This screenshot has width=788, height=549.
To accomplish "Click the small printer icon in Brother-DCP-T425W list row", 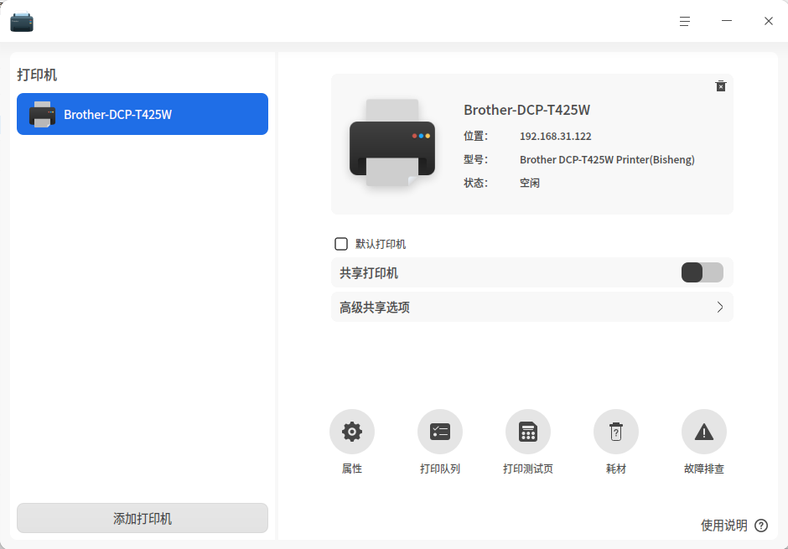I will coord(42,114).
